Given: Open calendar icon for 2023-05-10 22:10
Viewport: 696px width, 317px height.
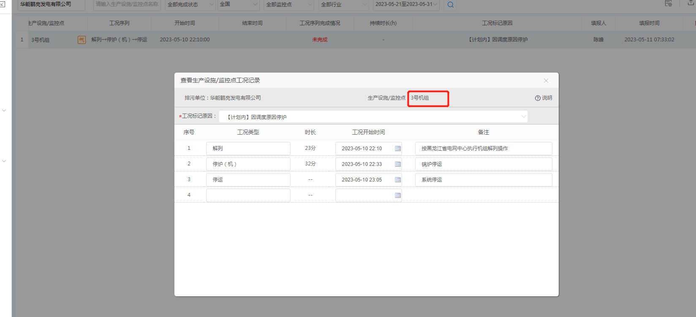Looking at the screenshot, I should (x=398, y=149).
